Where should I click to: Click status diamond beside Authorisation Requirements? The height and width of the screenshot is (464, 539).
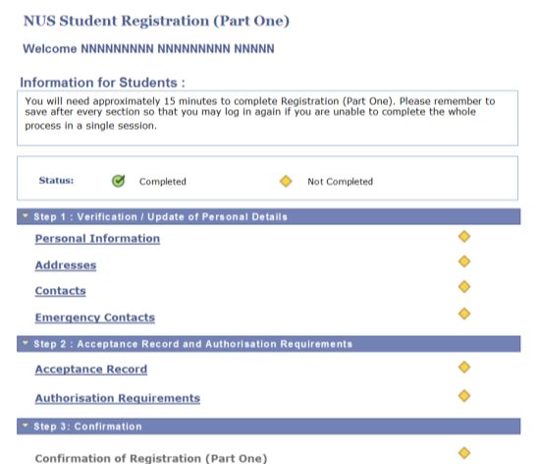tap(464, 396)
